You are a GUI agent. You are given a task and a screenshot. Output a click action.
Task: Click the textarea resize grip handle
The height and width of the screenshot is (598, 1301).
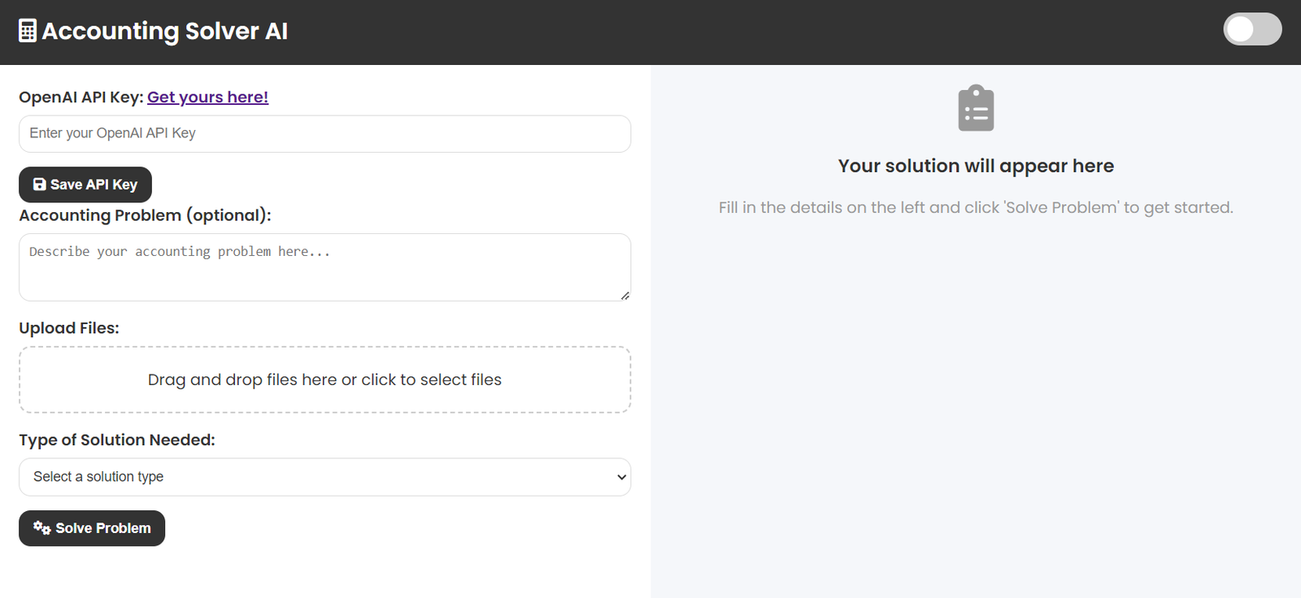[624, 296]
